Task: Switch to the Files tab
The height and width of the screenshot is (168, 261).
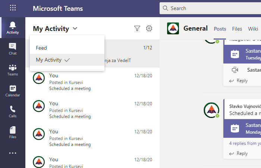Action: [237, 29]
